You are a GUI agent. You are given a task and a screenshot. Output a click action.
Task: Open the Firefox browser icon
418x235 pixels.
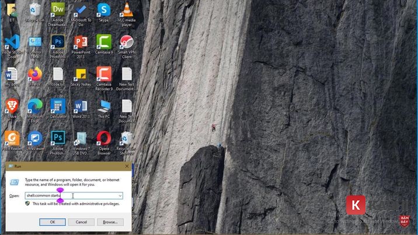[x=35, y=75]
